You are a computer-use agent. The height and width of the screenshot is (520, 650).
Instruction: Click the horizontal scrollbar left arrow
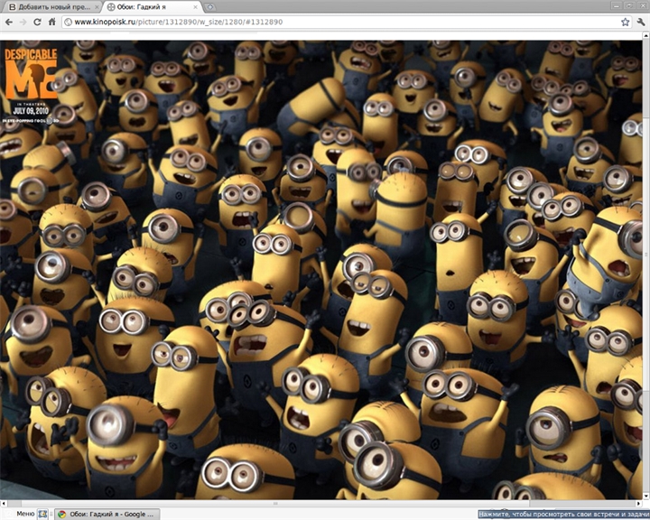[x=4, y=503]
